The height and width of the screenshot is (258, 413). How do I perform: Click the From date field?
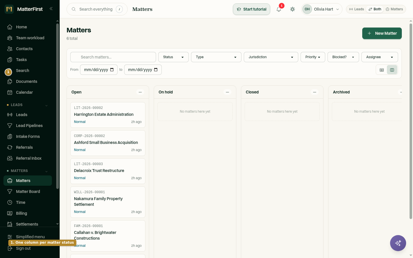[x=99, y=70]
